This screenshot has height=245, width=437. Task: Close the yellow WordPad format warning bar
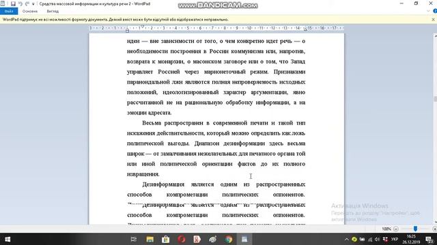click(x=433, y=20)
